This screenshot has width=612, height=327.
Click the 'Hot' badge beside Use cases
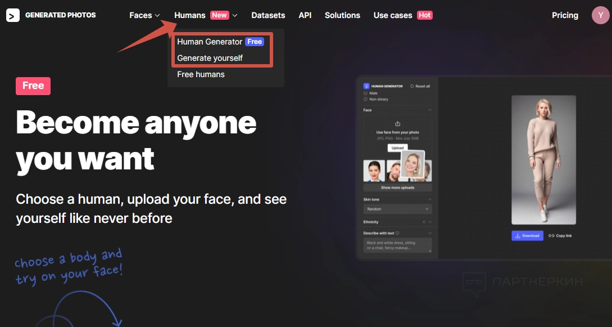click(x=425, y=15)
